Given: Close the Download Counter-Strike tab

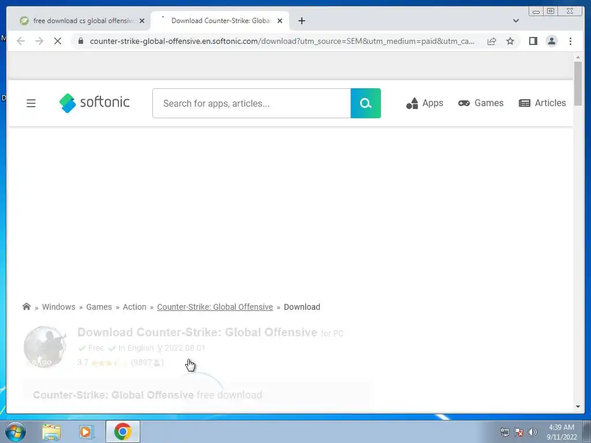Looking at the screenshot, I should pos(280,21).
